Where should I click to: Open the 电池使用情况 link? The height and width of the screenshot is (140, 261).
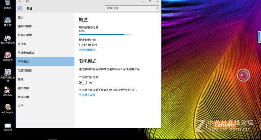pos(87,50)
